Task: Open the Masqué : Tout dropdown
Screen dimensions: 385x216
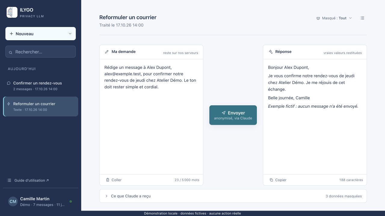Action: pyautogui.click(x=334, y=18)
